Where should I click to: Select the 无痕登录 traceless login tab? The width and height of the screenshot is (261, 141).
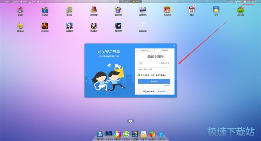165,50
